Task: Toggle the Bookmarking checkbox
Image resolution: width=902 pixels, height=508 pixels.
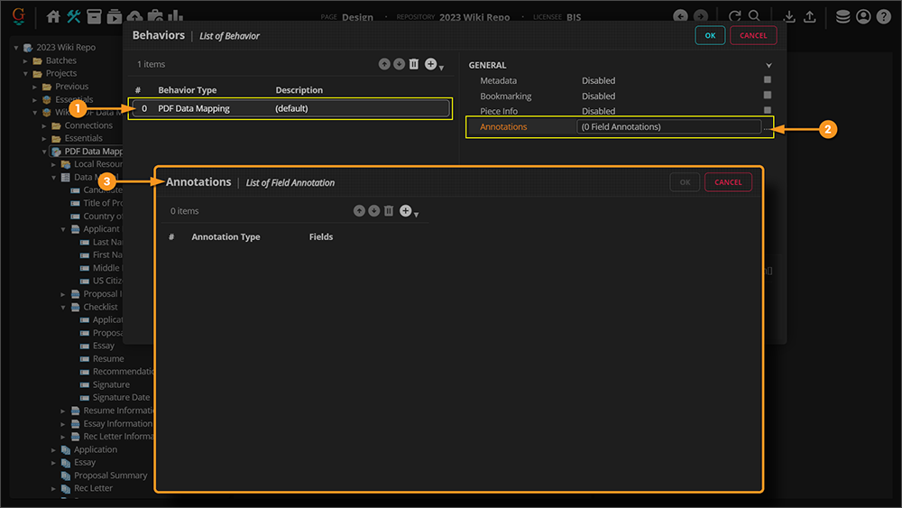Action: coord(768,96)
